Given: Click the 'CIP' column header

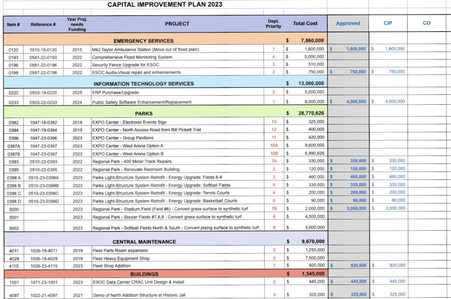Looking at the screenshot, I should [388, 23].
